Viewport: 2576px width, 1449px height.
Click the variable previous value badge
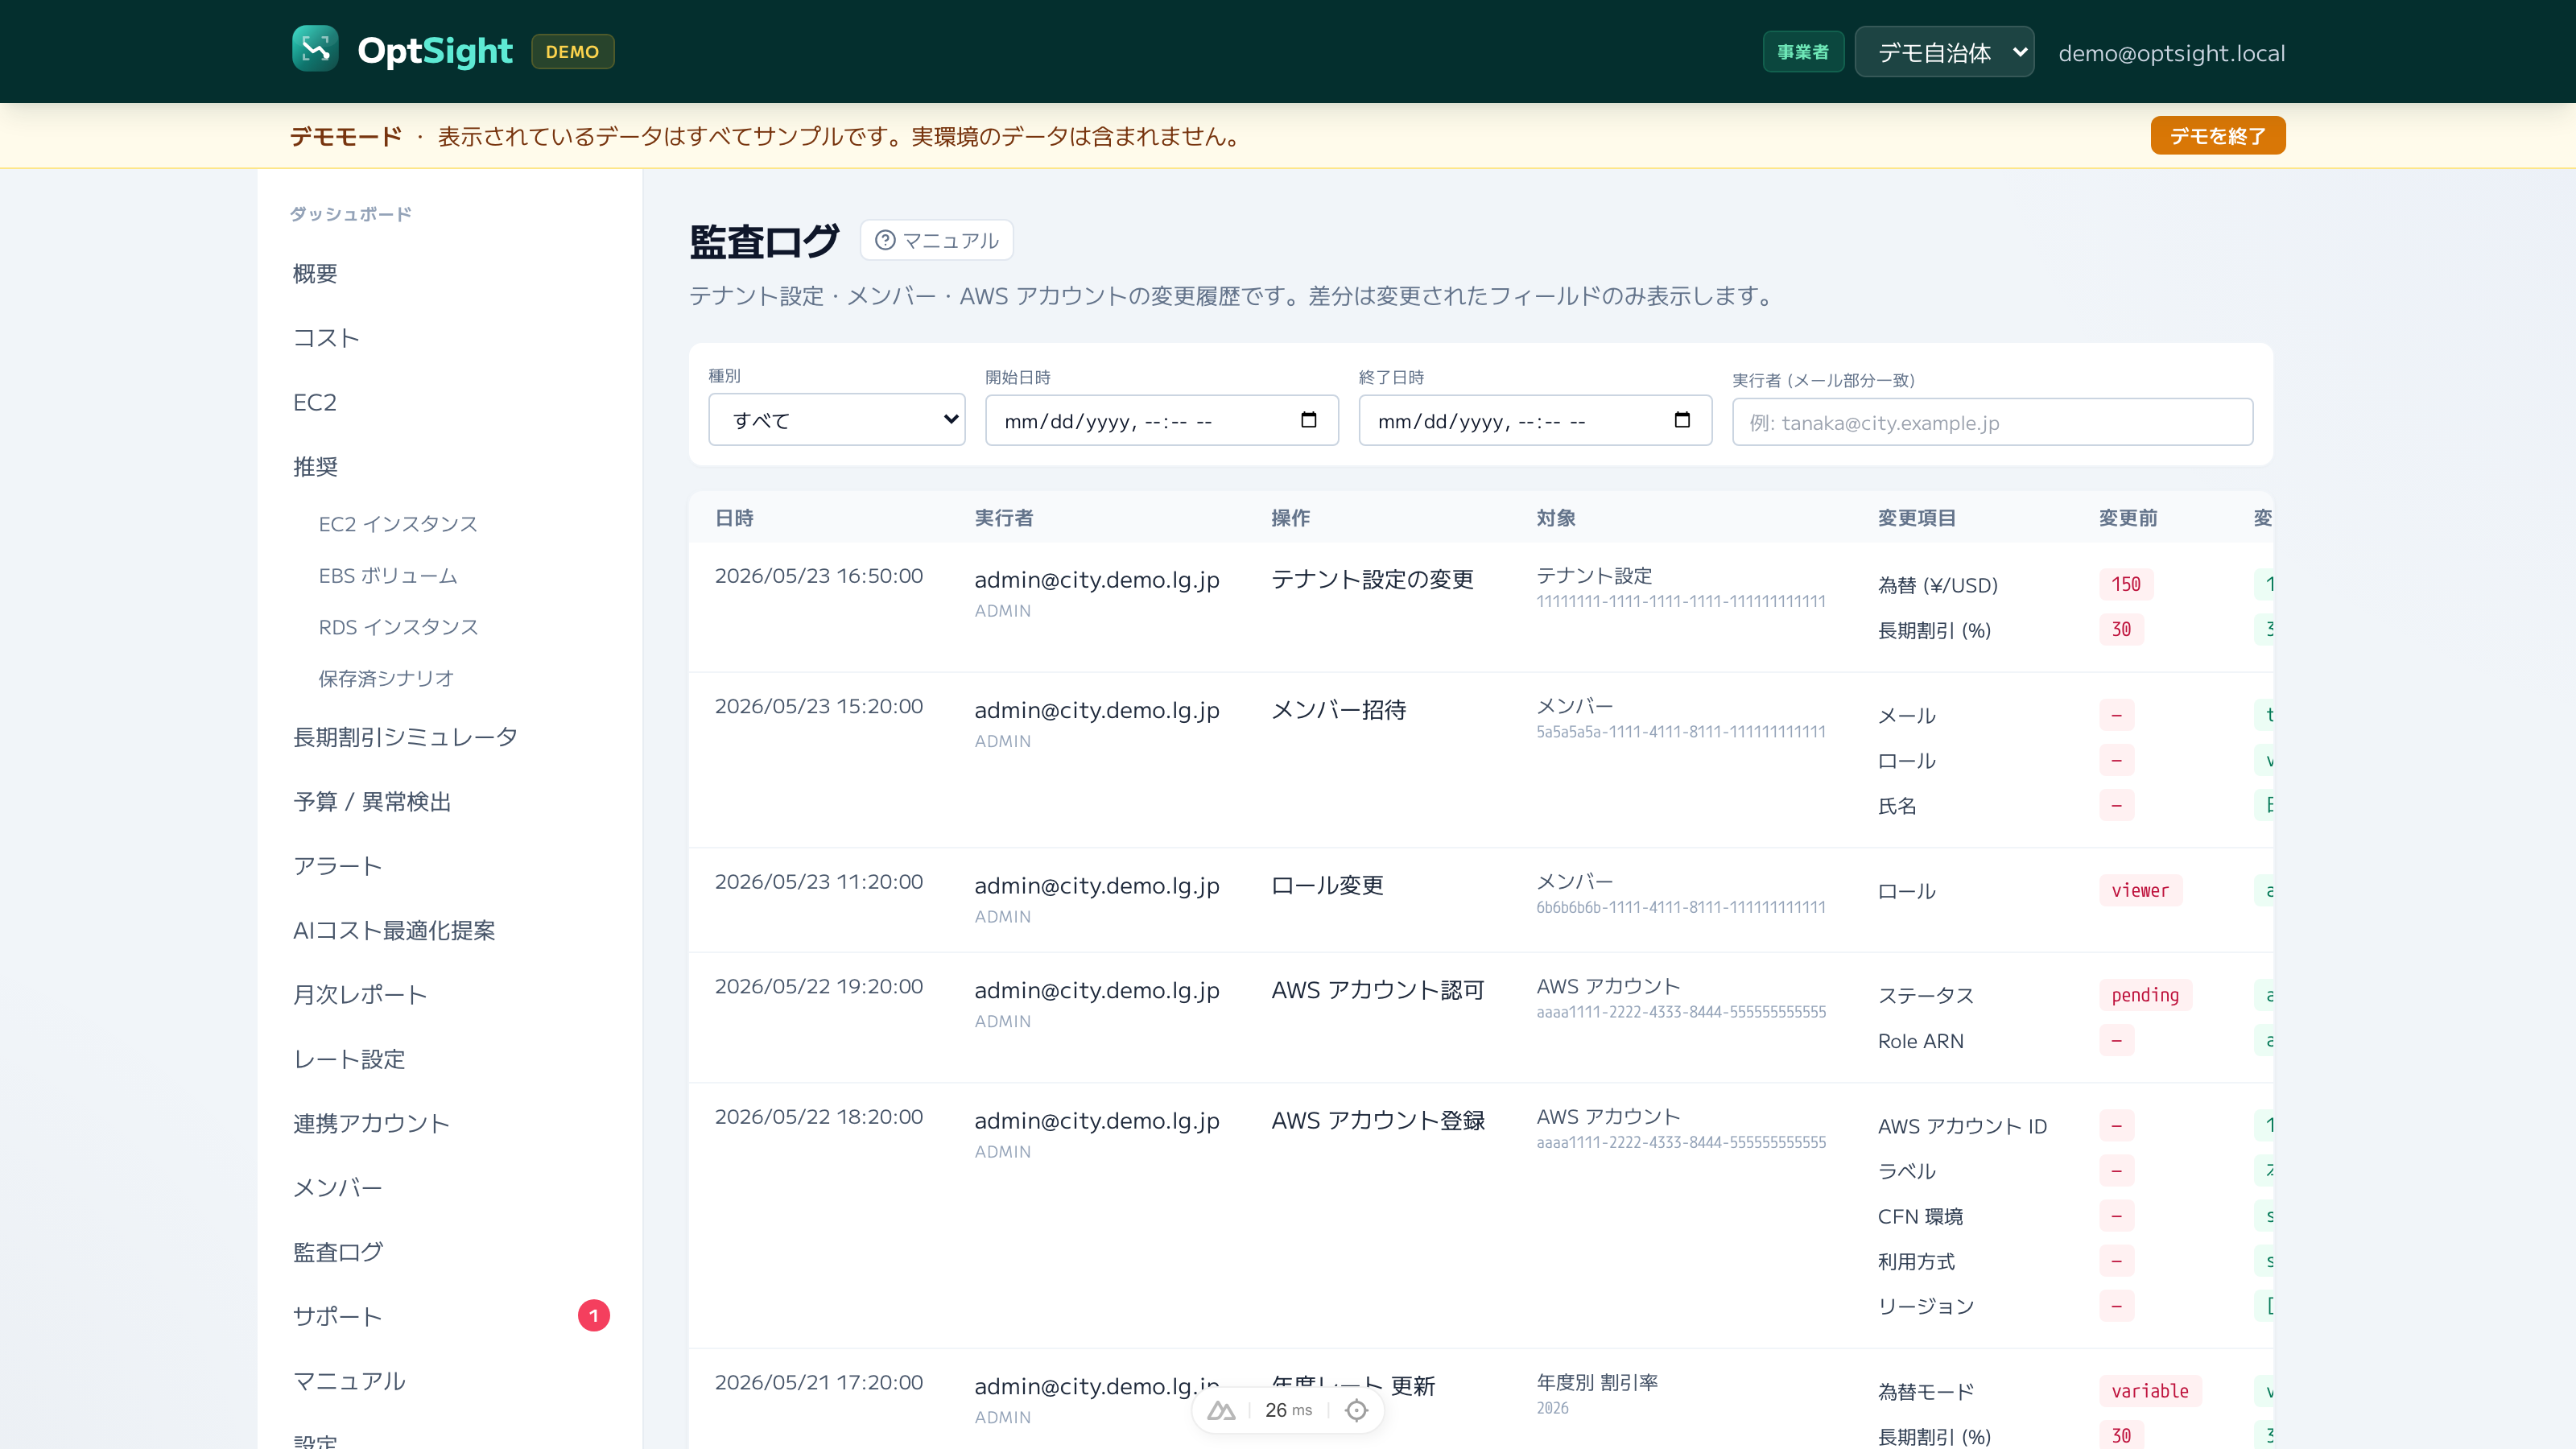tap(2150, 1391)
